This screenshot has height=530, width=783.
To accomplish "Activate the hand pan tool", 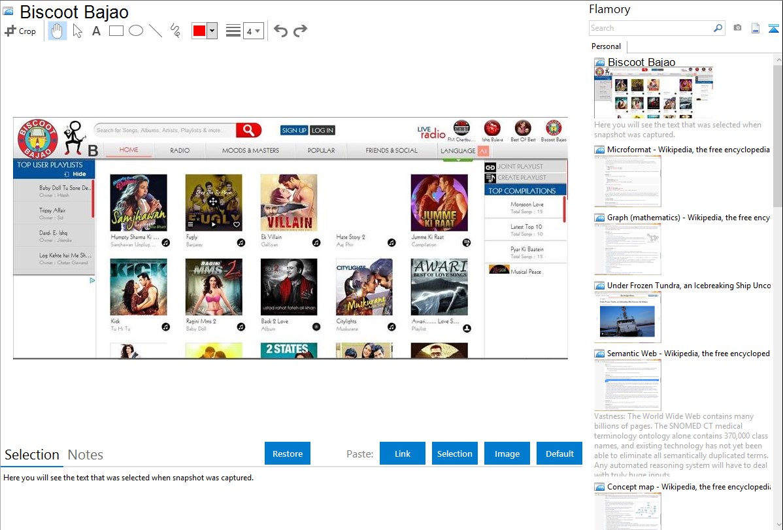I will tap(58, 31).
